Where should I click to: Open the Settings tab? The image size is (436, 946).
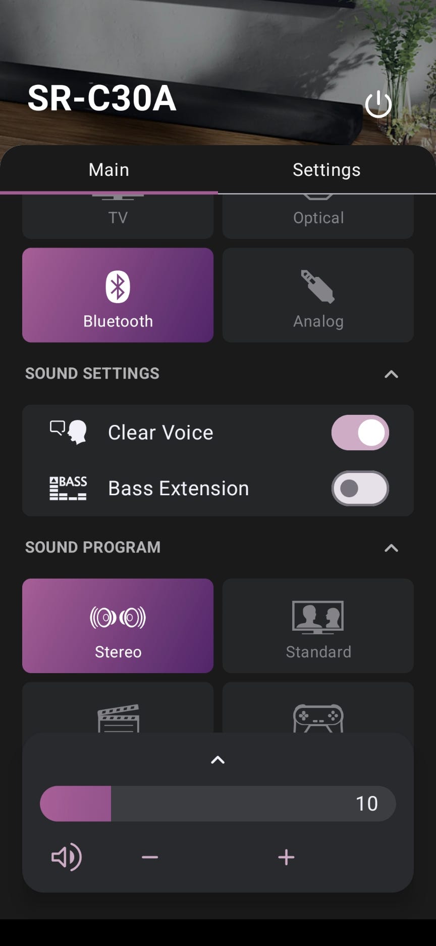click(326, 170)
